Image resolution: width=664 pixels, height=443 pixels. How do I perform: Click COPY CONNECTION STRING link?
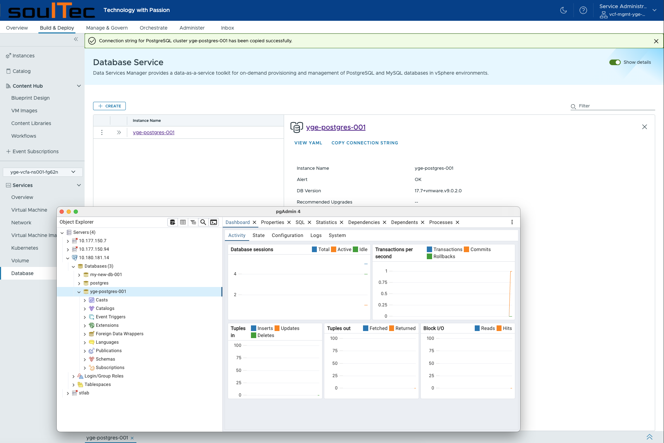365,143
